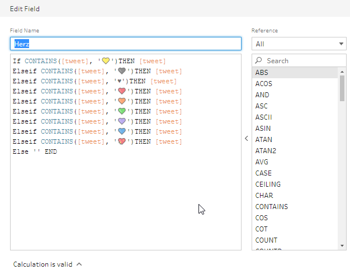Click the Field Name input containing Herz
This screenshot has width=350, height=270.
[126, 44]
